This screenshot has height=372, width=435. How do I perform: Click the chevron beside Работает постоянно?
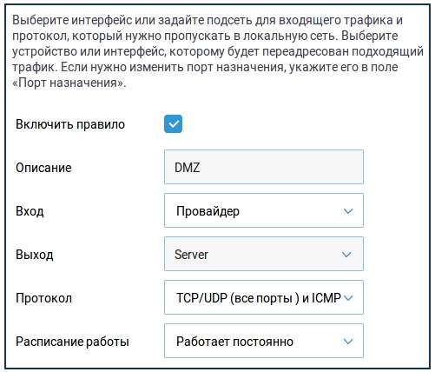[348, 342]
